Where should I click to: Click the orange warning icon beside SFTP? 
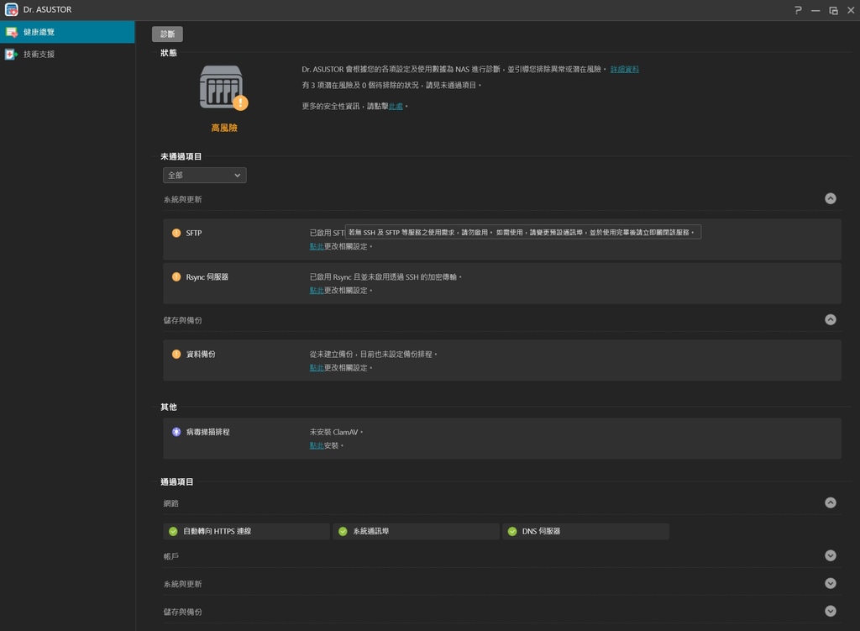(x=176, y=233)
